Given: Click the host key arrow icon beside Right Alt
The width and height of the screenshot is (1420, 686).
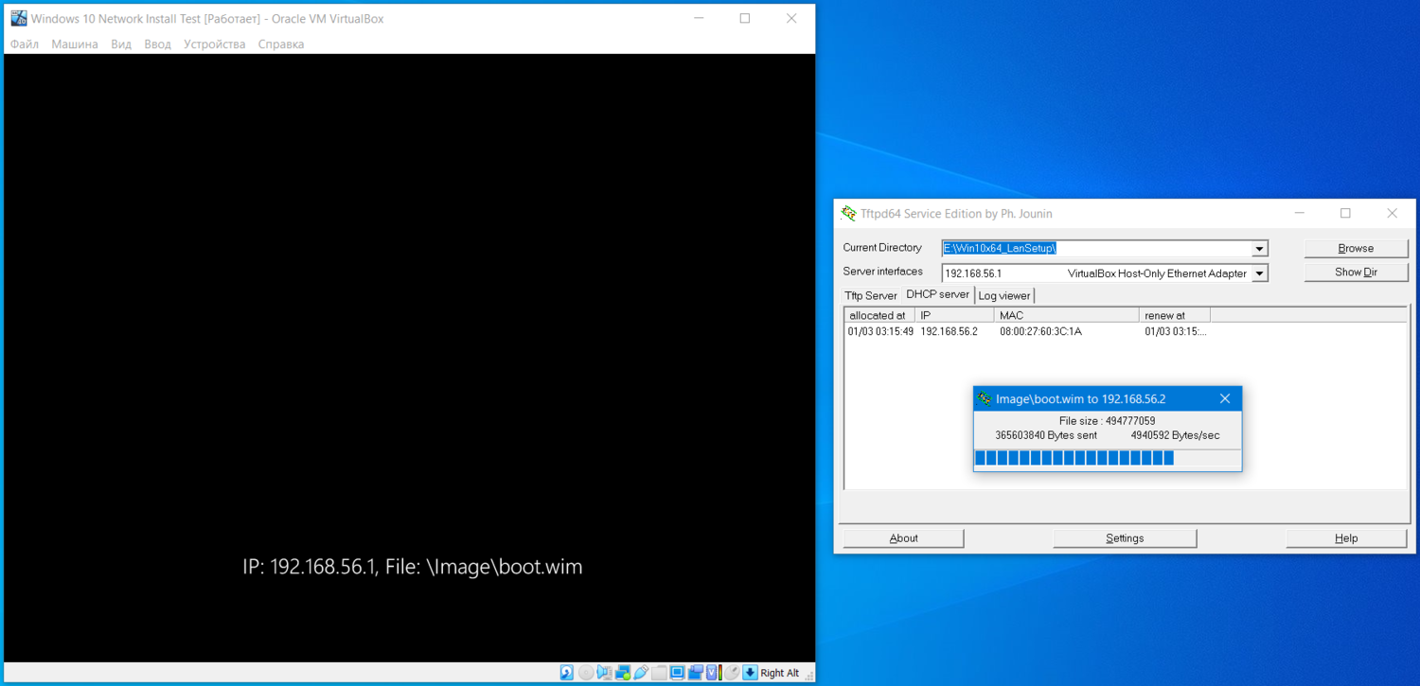Looking at the screenshot, I should pyautogui.click(x=750, y=673).
